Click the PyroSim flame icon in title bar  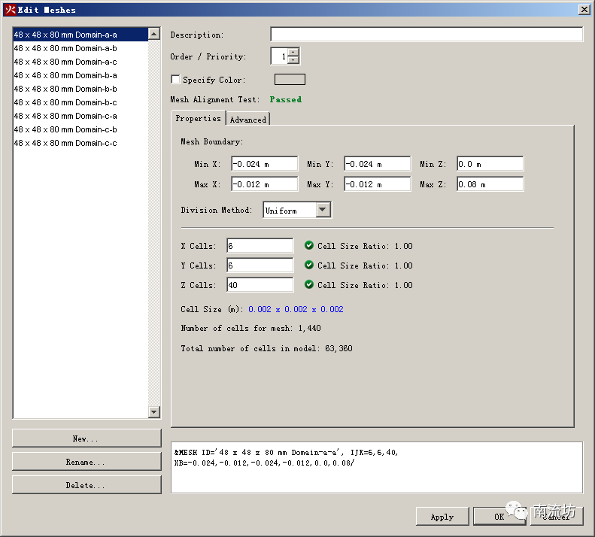pyautogui.click(x=10, y=10)
